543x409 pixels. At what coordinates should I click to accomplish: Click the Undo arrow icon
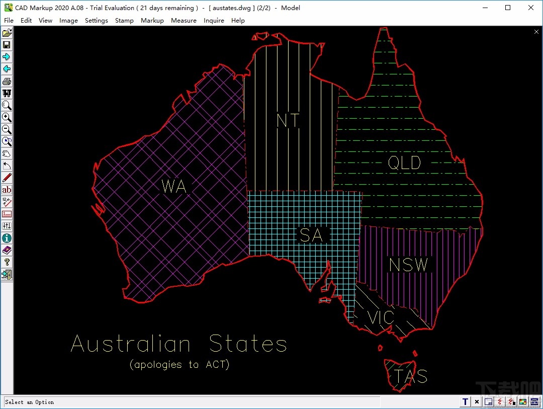coord(7,166)
